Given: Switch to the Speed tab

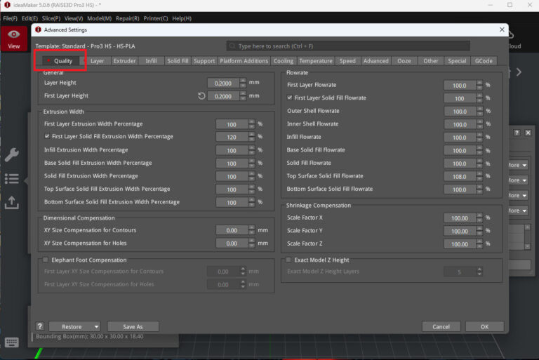Looking at the screenshot, I should click(347, 61).
